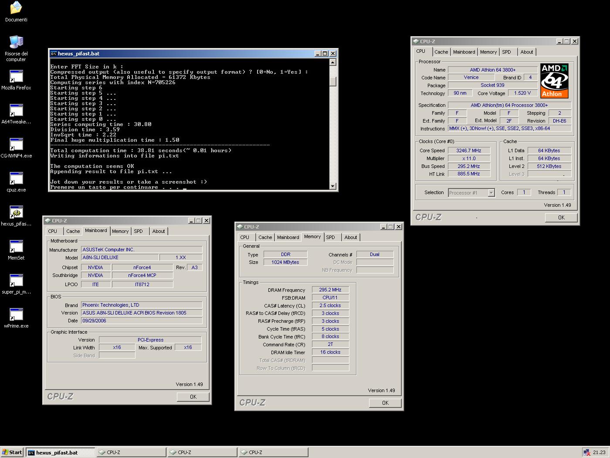
Task: Close the Memory CPU-Z window
Action: (399, 227)
